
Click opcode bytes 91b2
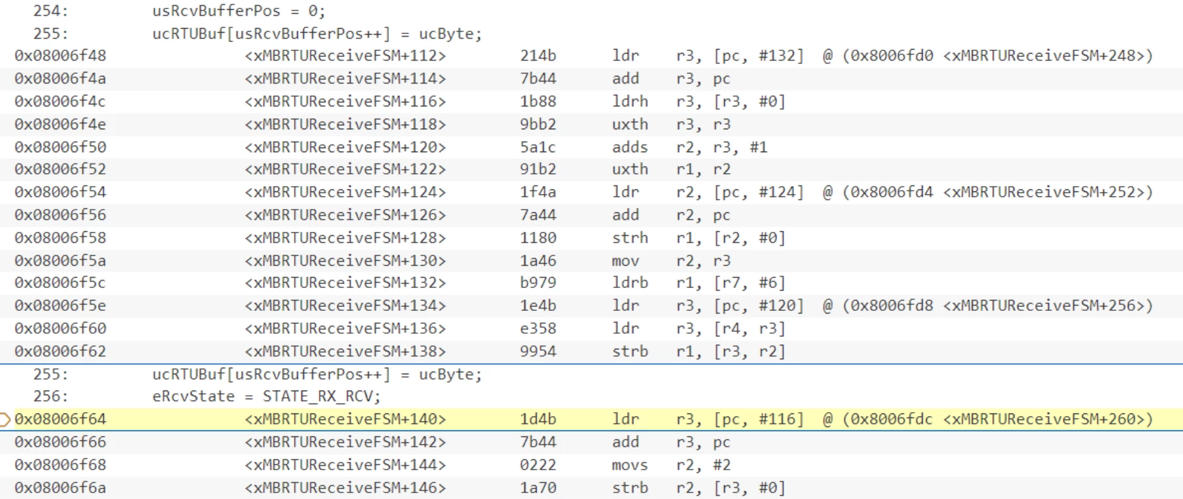coord(538,170)
